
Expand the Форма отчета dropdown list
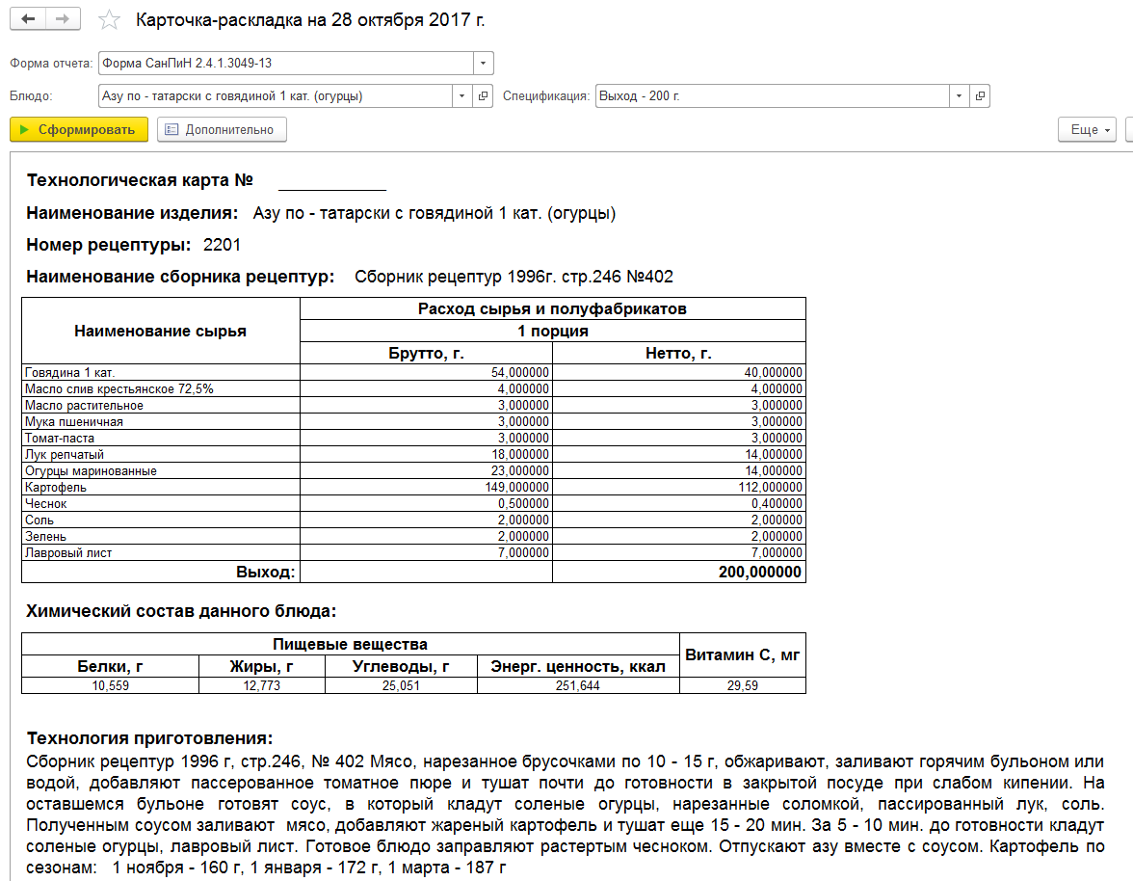(x=484, y=64)
